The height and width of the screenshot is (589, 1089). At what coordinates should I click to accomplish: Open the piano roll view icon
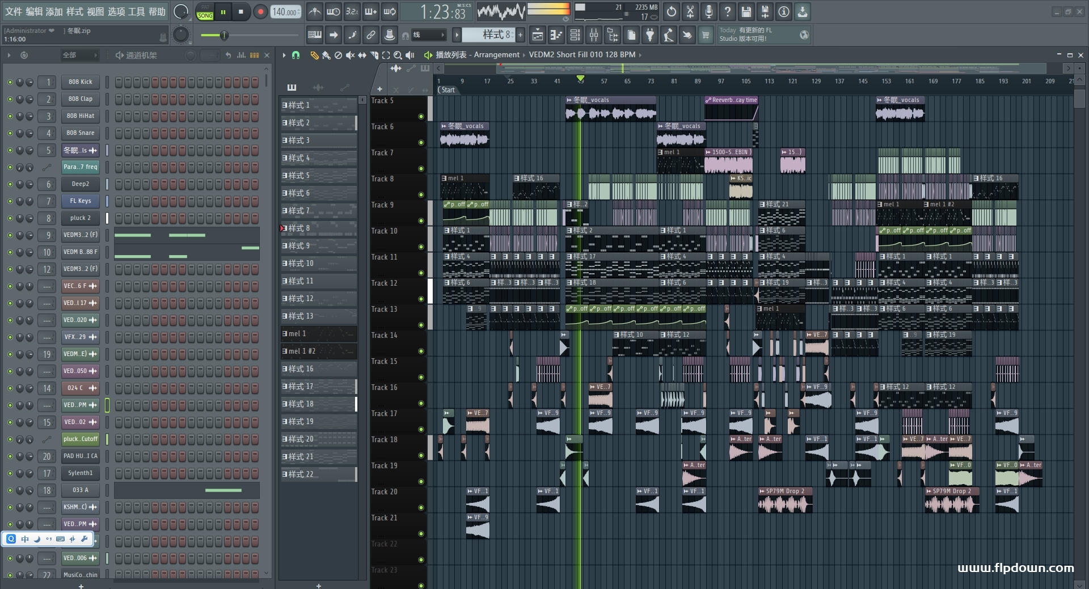click(x=556, y=35)
